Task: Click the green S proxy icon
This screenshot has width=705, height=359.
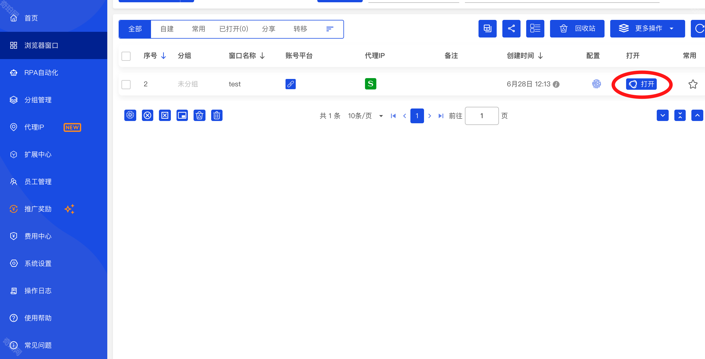Action: tap(371, 84)
